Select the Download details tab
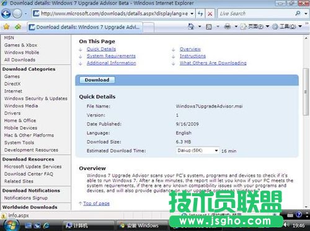Screen dimensions: 310x231 tap(85, 27)
